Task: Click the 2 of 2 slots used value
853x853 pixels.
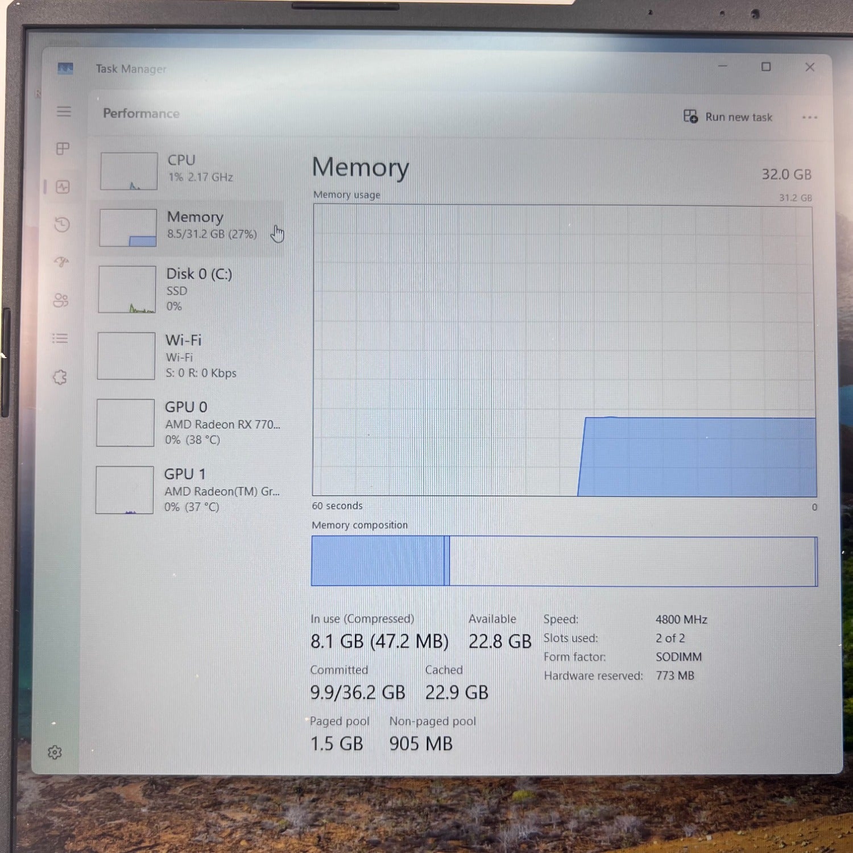Action: tap(670, 638)
